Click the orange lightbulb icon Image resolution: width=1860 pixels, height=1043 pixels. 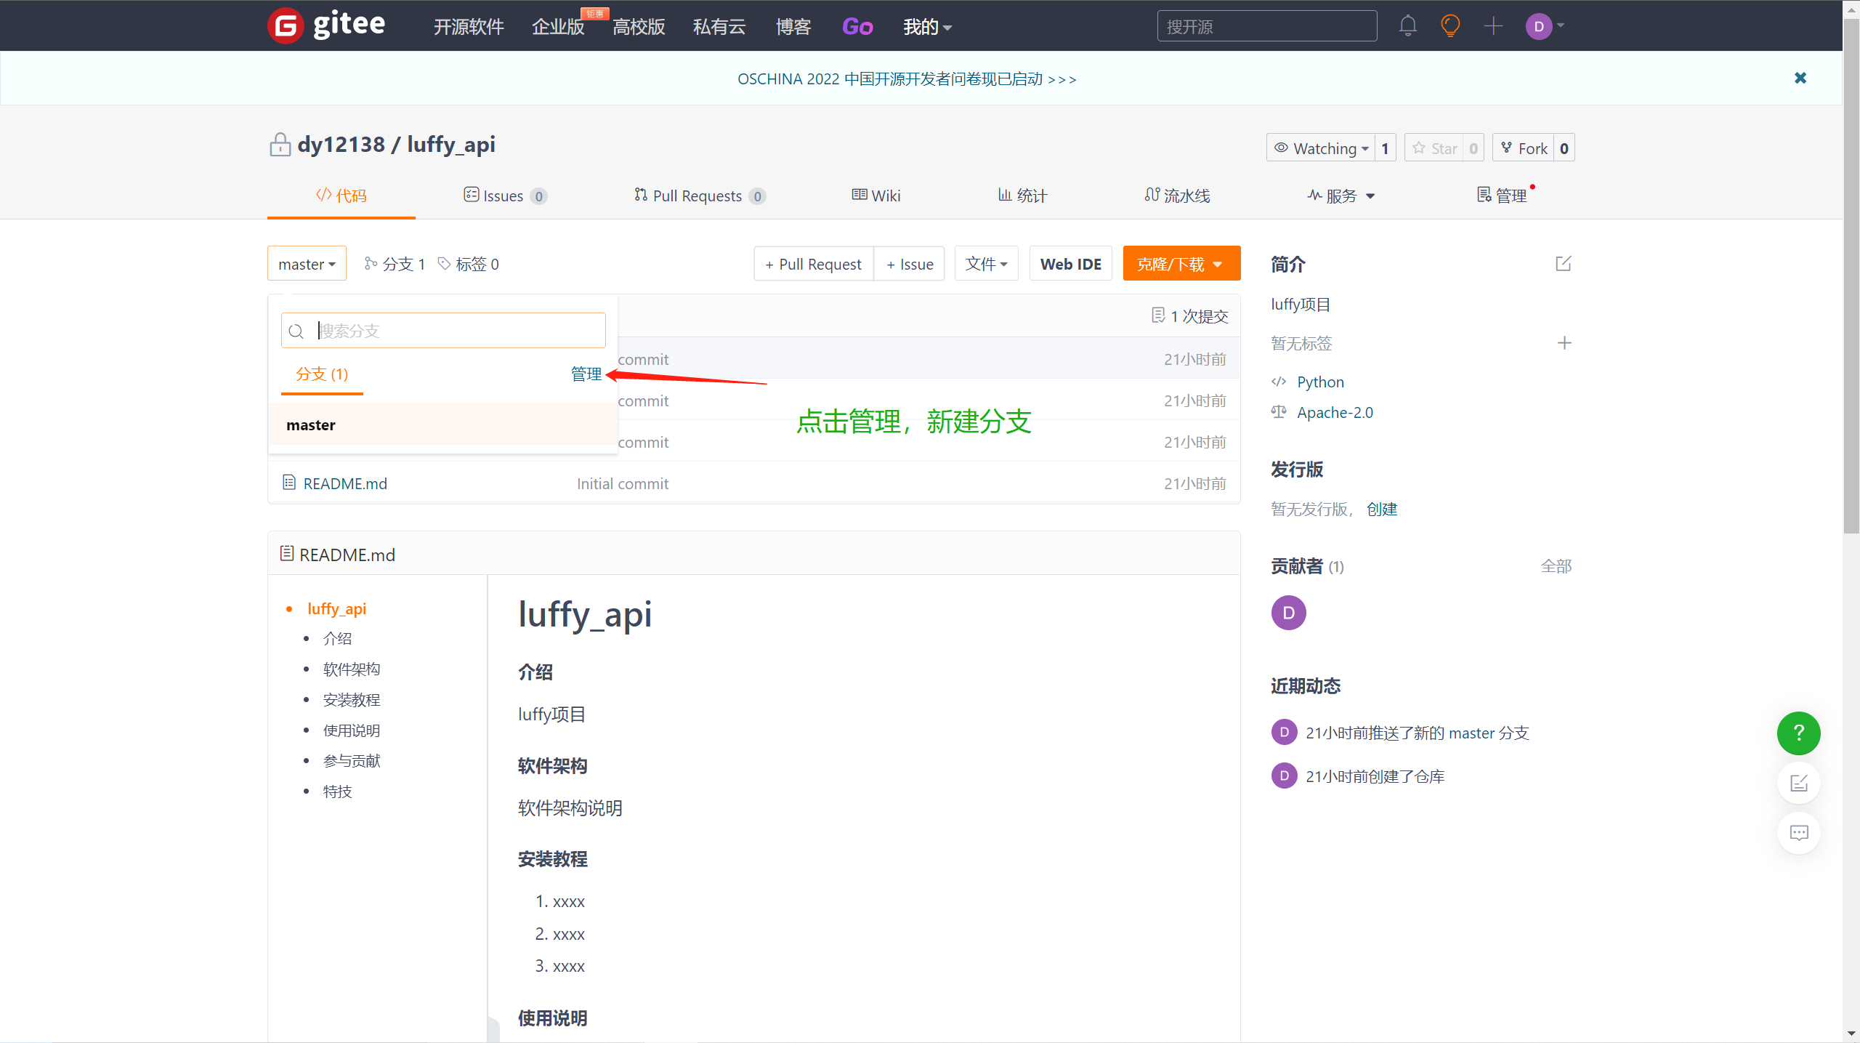click(1450, 26)
